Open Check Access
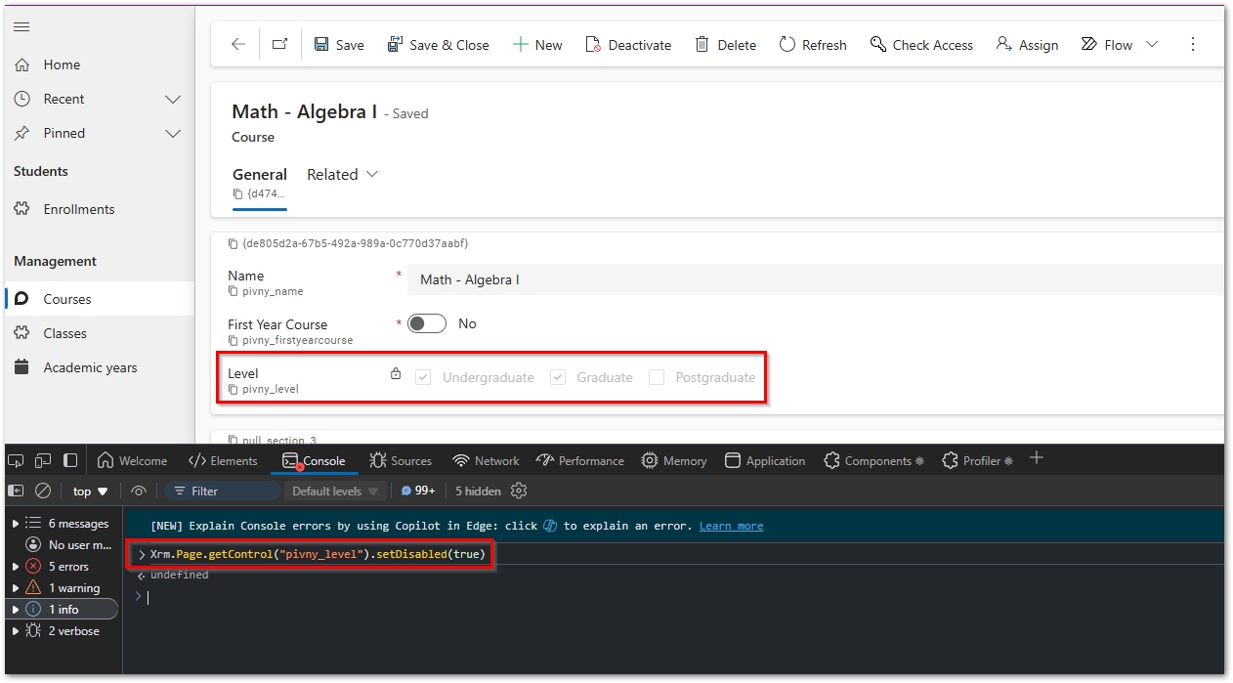Screen dimensions: 1233x683 (920, 45)
